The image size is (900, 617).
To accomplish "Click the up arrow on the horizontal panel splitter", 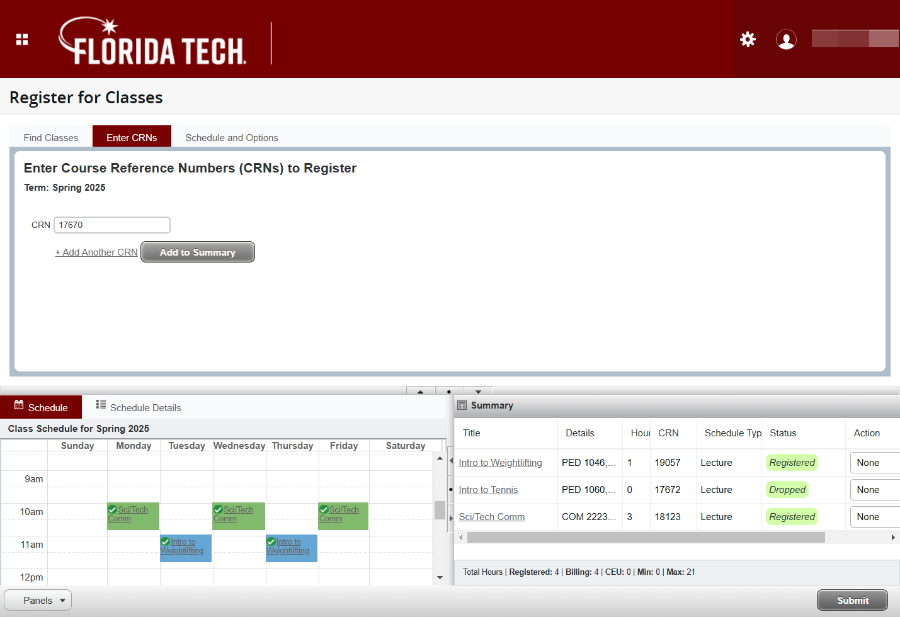I will point(421,391).
